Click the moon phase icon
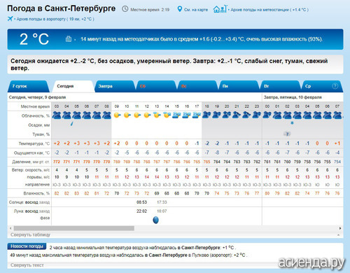This screenshot has height=273, width=350. coord(155,220)
